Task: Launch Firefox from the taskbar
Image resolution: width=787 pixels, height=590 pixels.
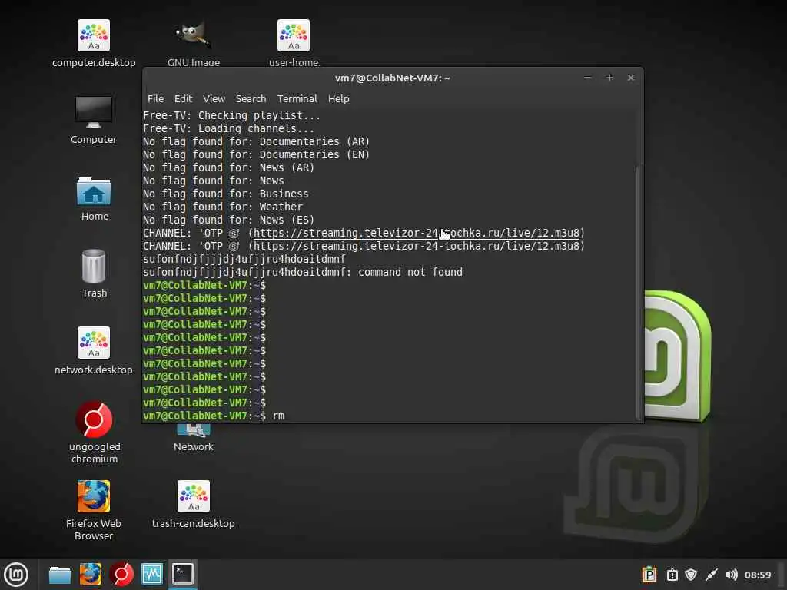Action: coord(91,575)
